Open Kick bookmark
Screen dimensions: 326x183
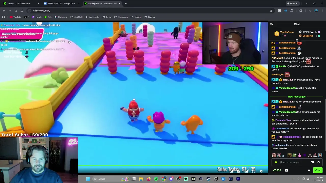[x=48, y=17]
